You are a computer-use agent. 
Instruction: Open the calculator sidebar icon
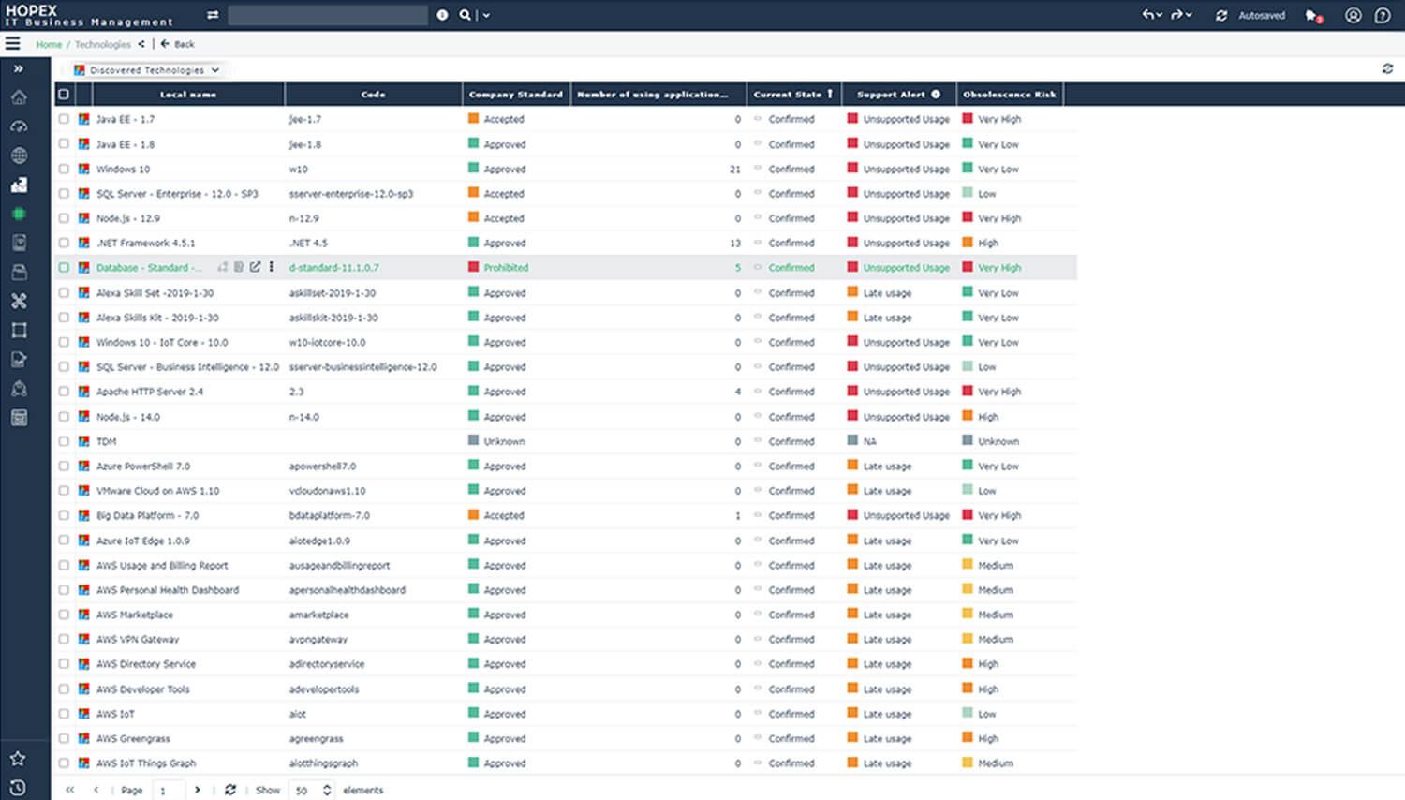coord(19,418)
